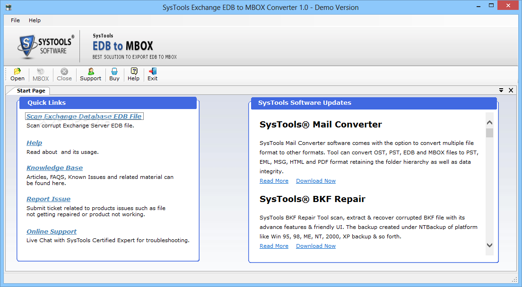This screenshot has width=522, height=287.
Task: Click text 'Scan corrupt Exchange Server EDB file.'
Action: [x=80, y=126]
